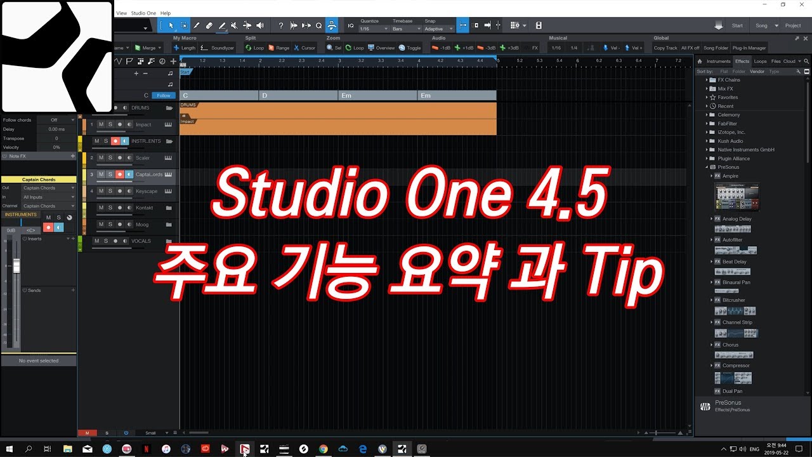
Task: Click the Follow button on chord track
Action: click(164, 95)
